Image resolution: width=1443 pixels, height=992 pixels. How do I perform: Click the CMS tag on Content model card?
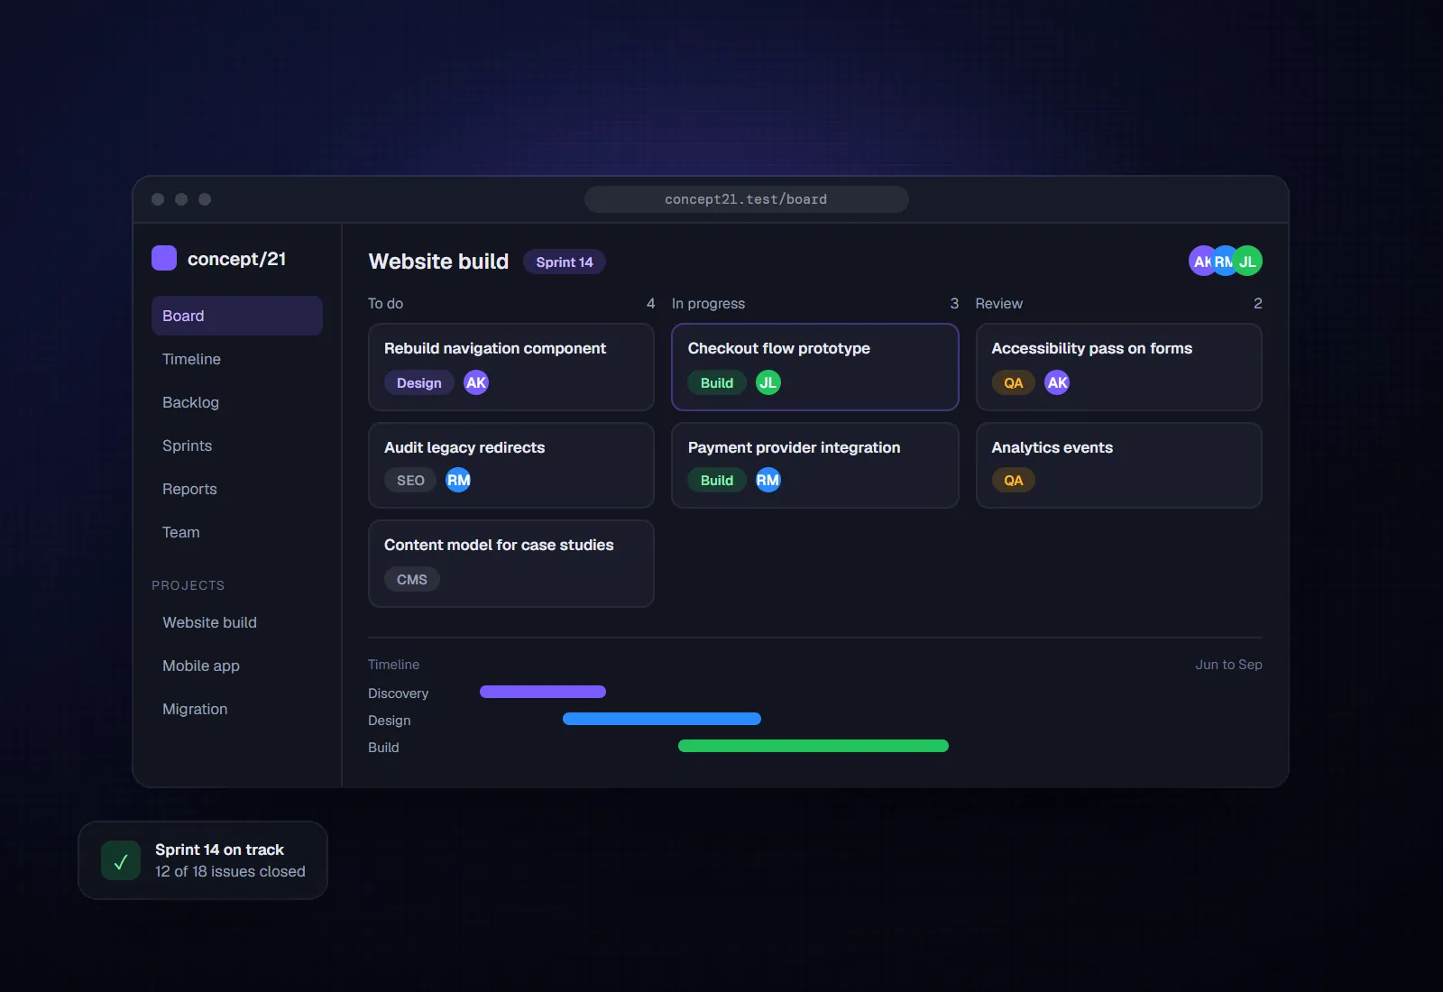[412, 579]
